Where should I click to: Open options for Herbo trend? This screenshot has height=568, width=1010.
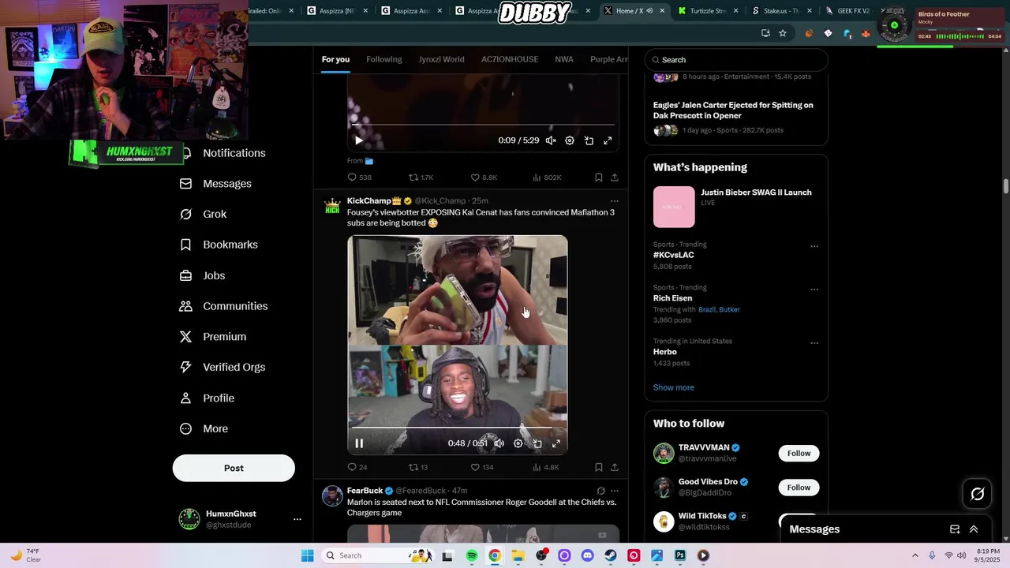814,343
